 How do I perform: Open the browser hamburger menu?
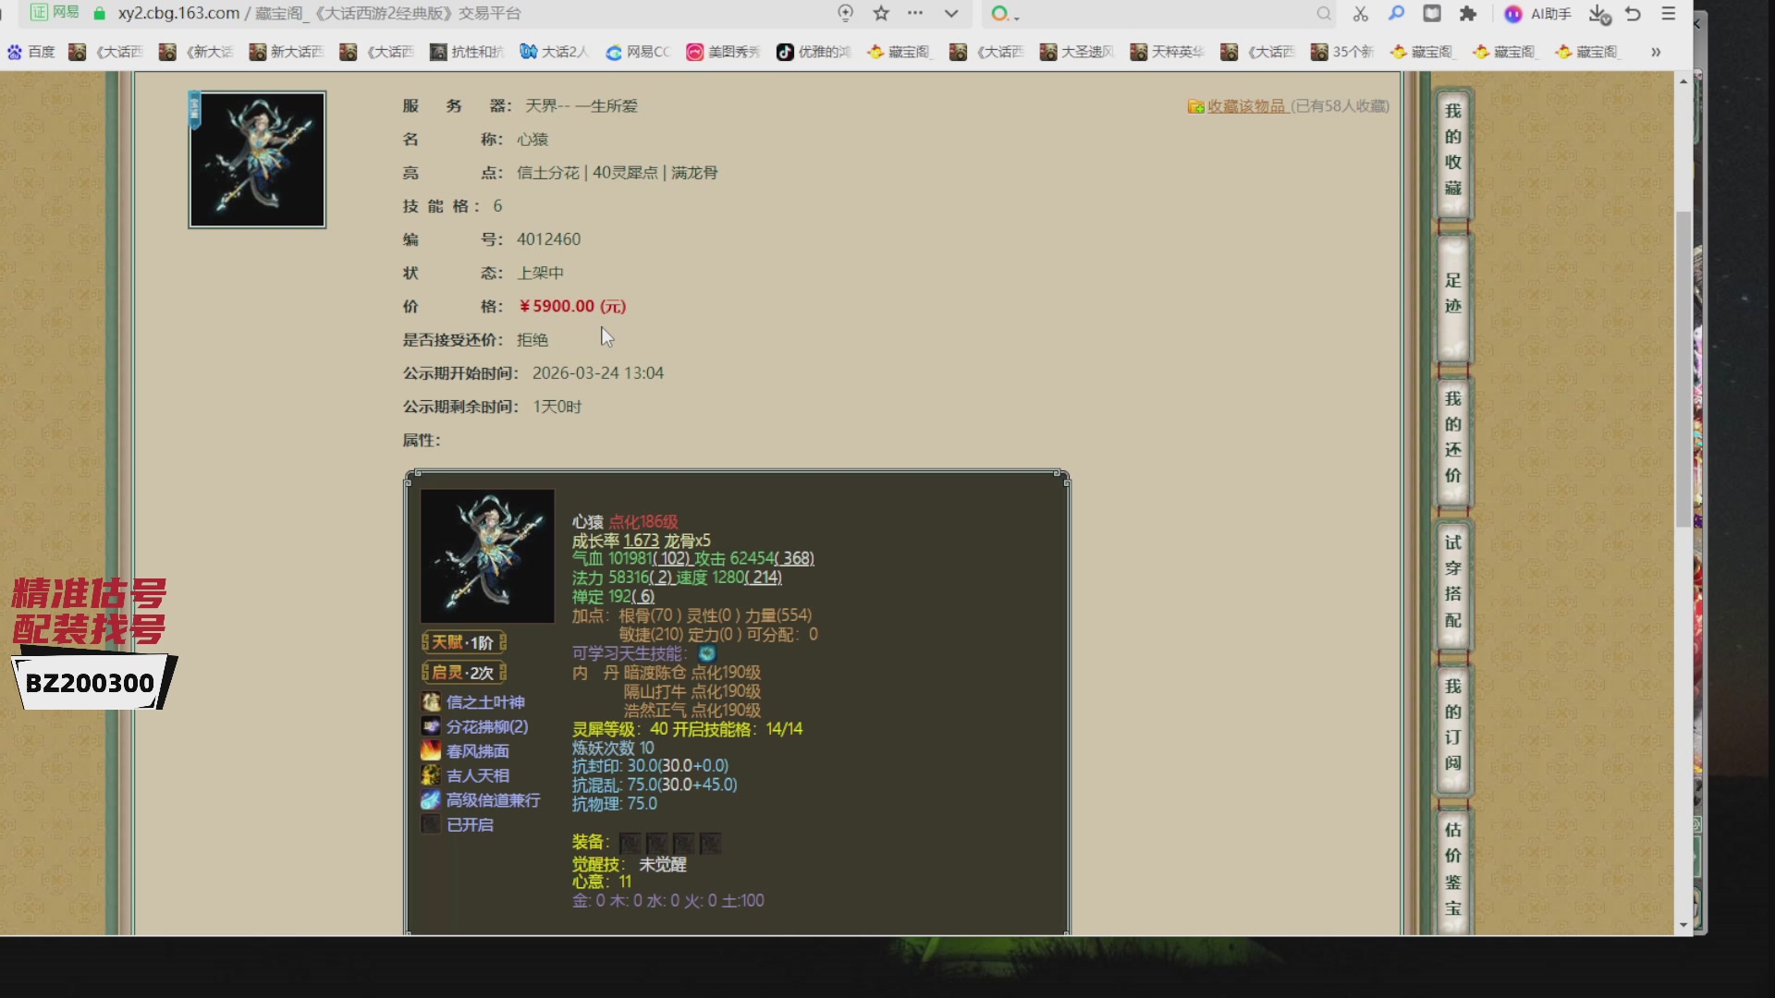(x=1670, y=14)
